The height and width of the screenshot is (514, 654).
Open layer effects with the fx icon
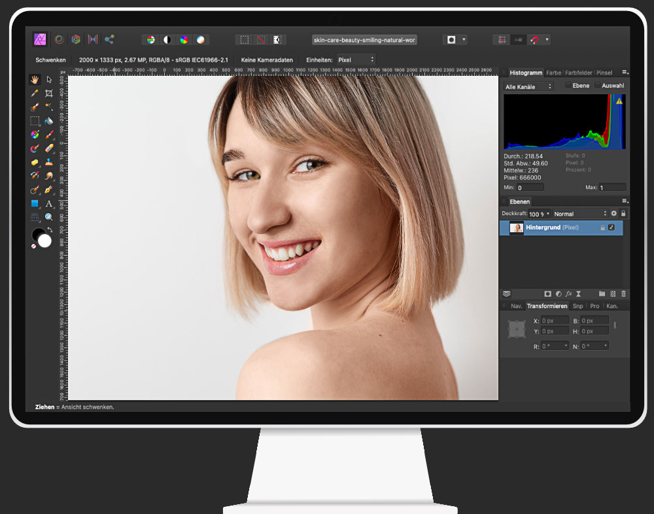(568, 294)
